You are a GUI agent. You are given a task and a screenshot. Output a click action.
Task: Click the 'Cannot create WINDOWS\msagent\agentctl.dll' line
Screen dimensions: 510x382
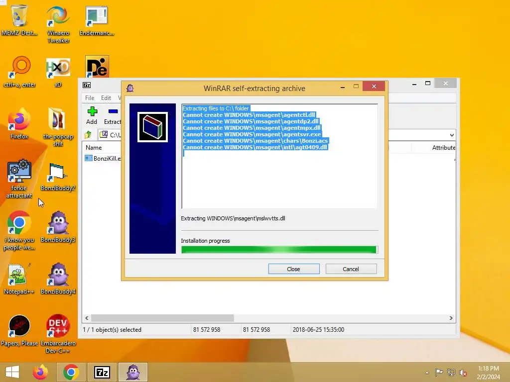pos(249,115)
